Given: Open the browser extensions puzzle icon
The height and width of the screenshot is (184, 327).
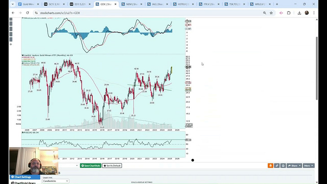Looking at the screenshot, I should click(x=289, y=13).
